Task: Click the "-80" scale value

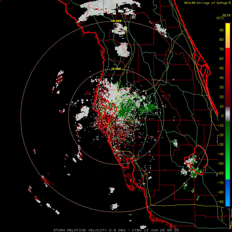Action: 220,192
